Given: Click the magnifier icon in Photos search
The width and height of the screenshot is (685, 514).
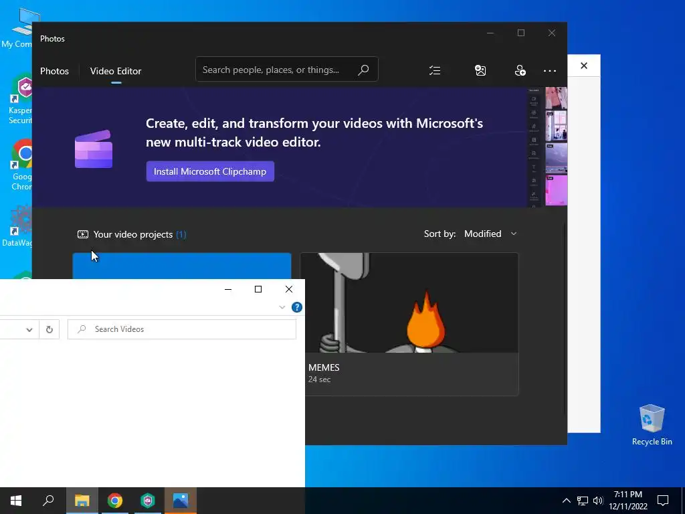Looking at the screenshot, I should point(363,70).
